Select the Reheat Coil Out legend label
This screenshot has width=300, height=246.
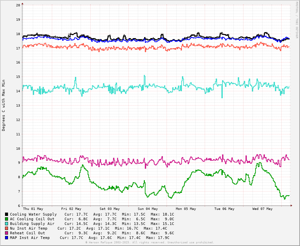(27, 233)
